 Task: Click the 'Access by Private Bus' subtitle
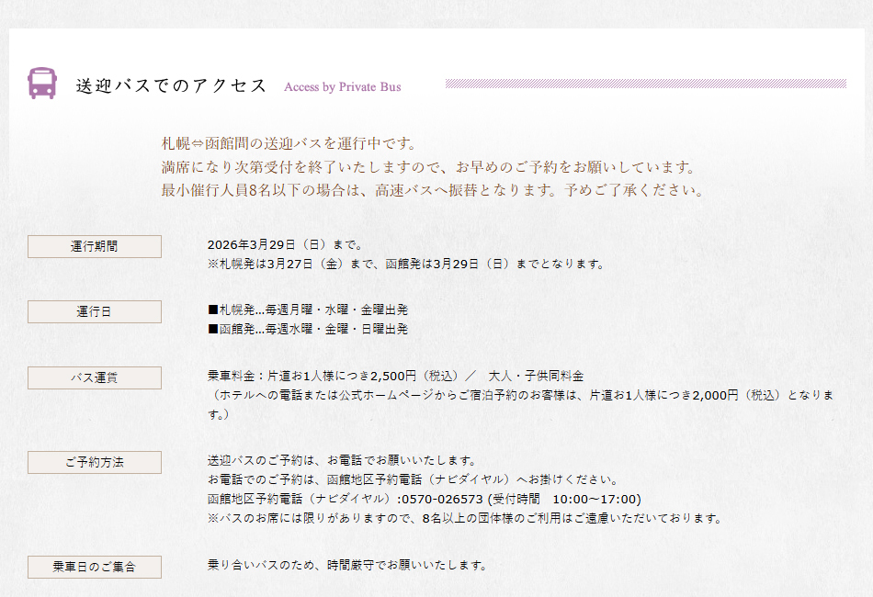coord(343,87)
